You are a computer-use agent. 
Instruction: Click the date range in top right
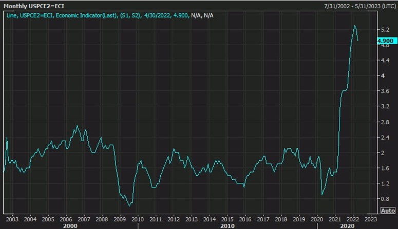pos(356,6)
